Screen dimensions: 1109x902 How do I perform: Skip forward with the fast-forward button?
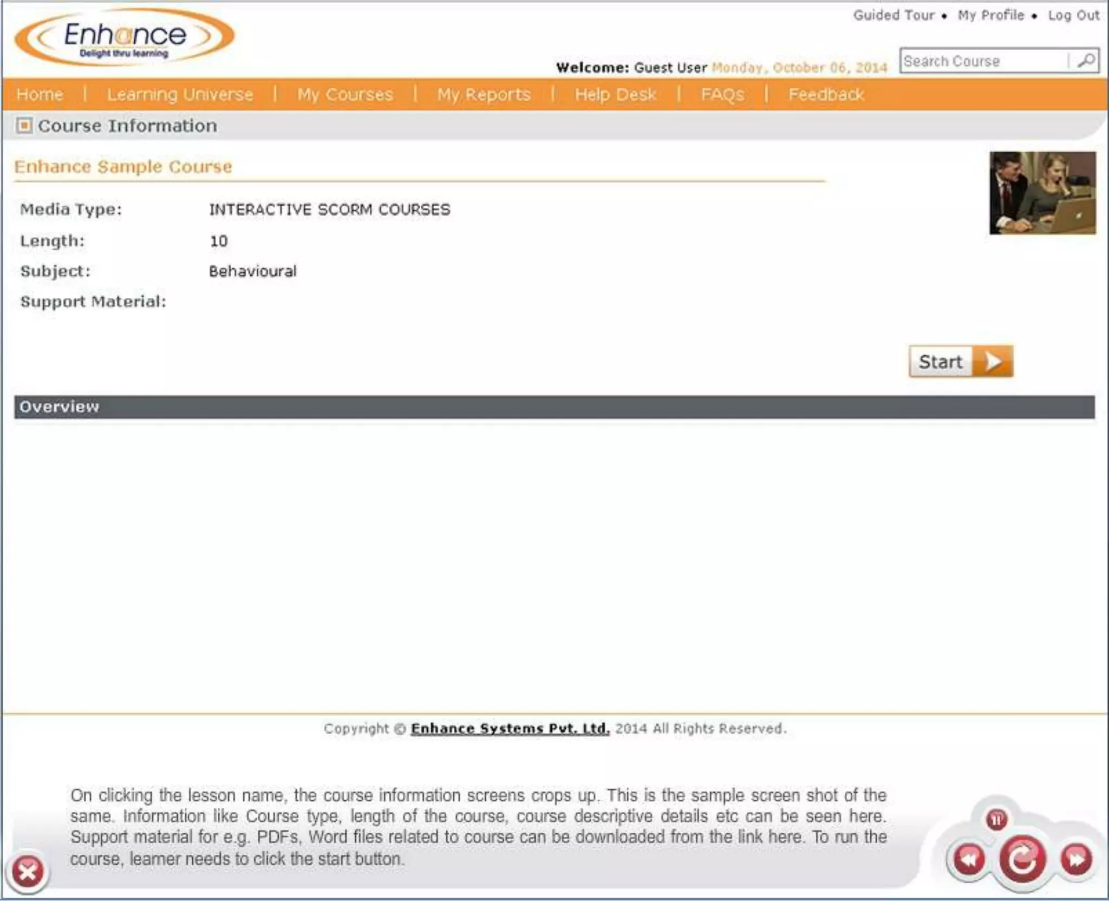1076,859
